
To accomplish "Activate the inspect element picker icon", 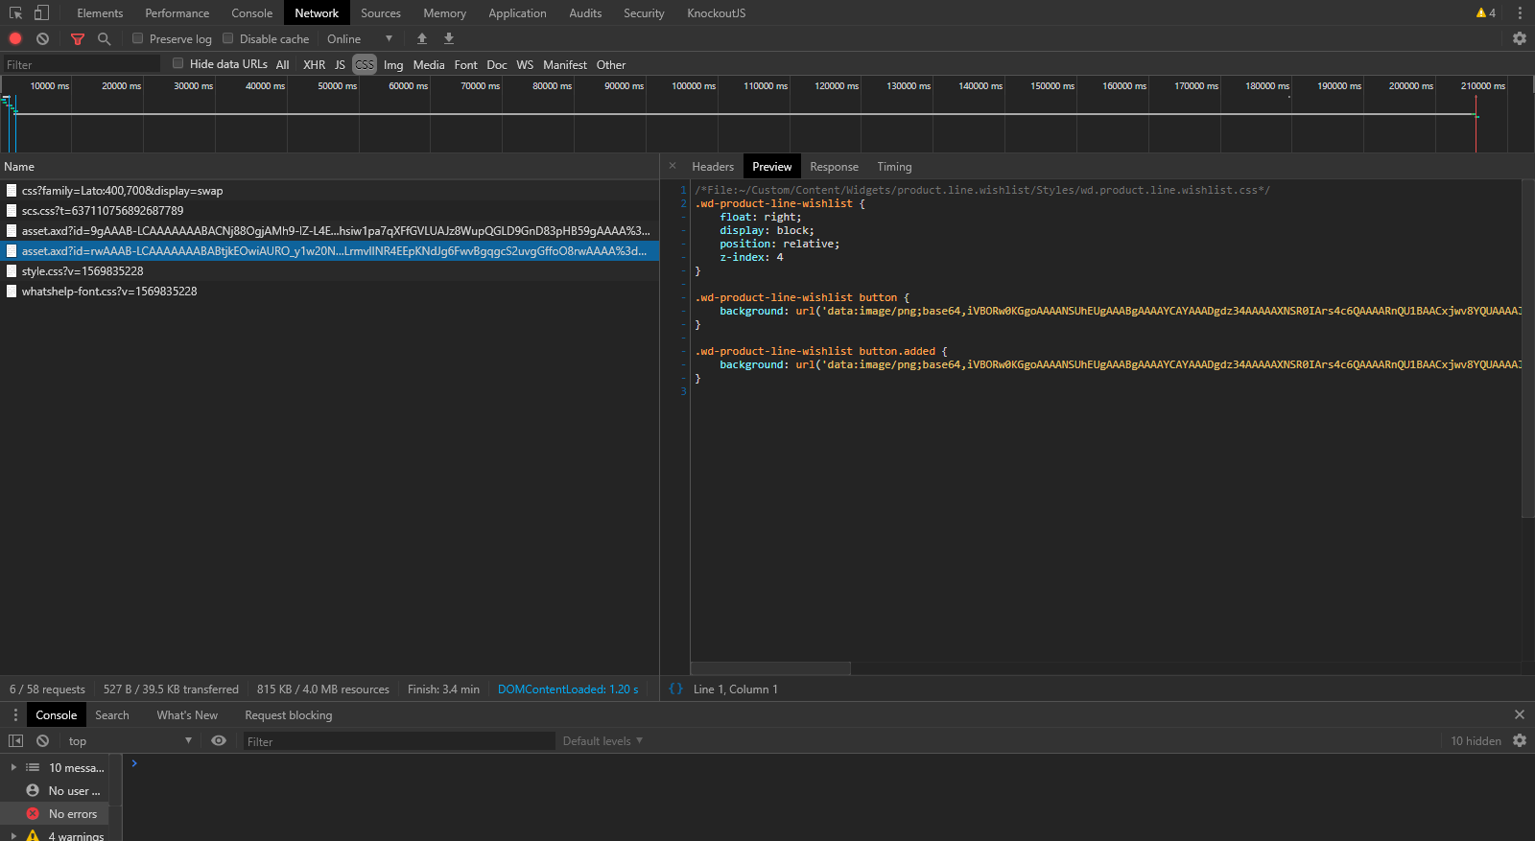I will pyautogui.click(x=15, y=13).
